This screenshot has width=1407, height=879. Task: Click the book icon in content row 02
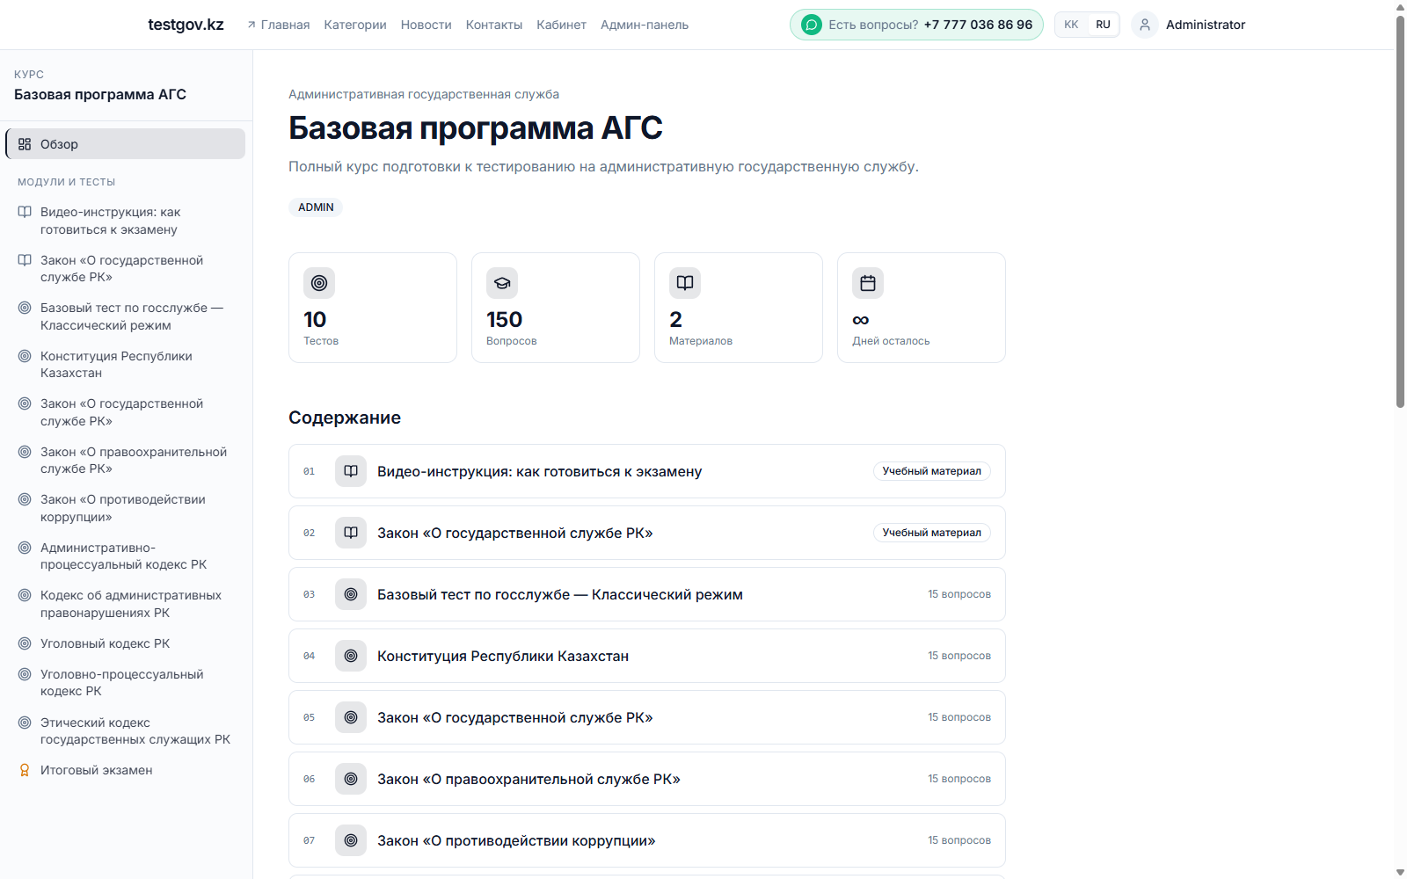pyautogui.click(x=351, y=533)
